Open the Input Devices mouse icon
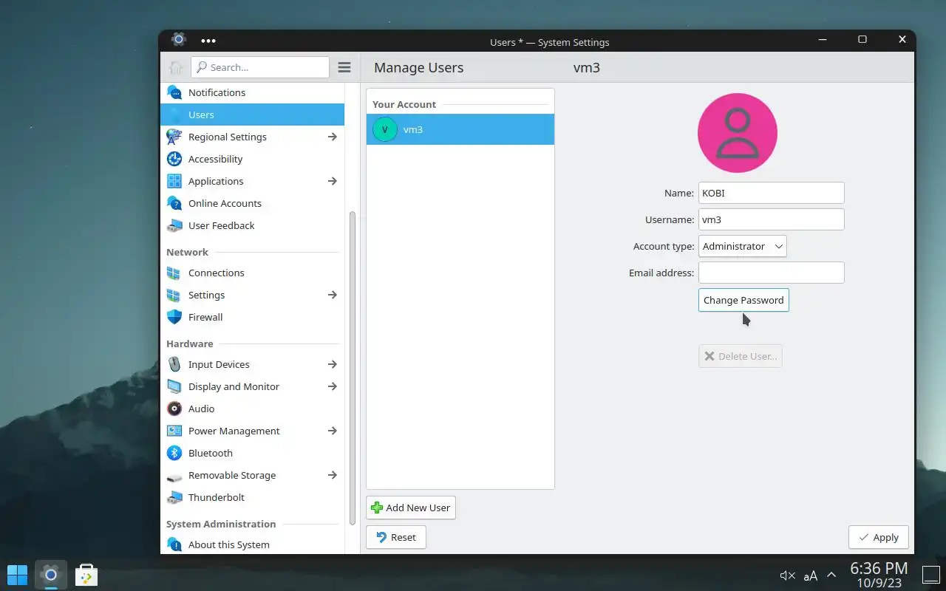Image resolution: width=946 pixels, height=591 pixels. pyautogui.click(x=174, y=364)
